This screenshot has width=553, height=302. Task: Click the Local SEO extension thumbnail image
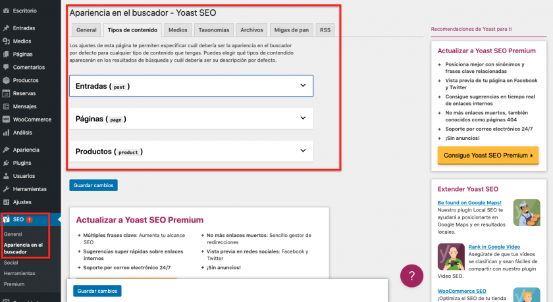[x=527, y=212]
